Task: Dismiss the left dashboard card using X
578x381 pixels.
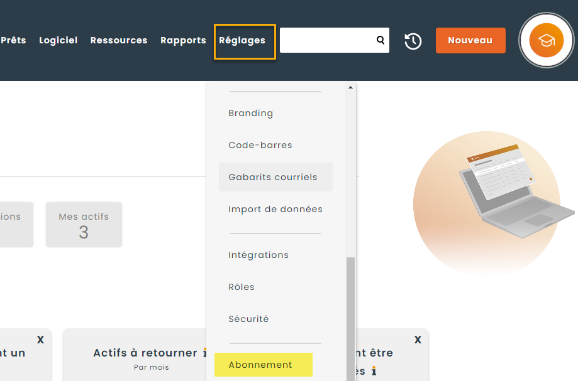Action: click(40, 340)
